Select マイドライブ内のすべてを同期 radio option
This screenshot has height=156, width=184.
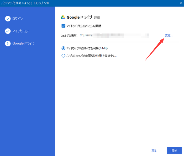tap(63, 48)
